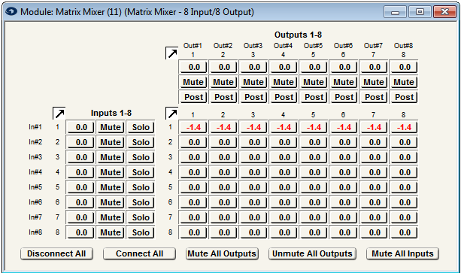
Task: Click the arrow icon above matrix row numbers
Action: pos(172,114)
